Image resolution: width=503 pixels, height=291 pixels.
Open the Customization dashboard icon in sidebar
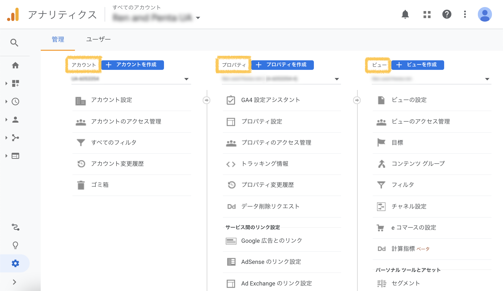pyautogui.click(x=16, y=83)
